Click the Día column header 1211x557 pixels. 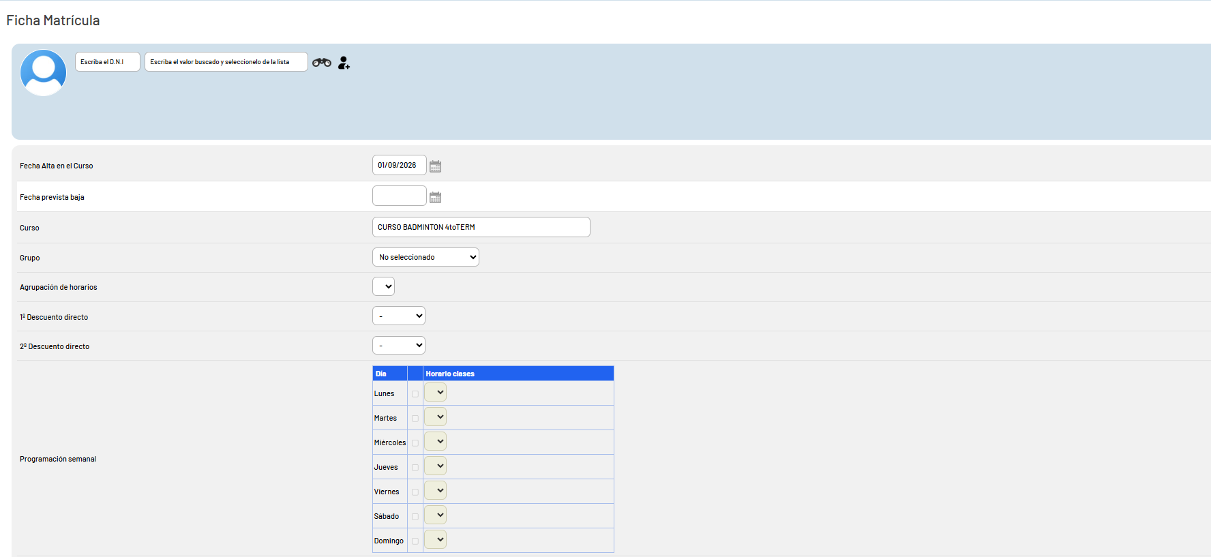(390, 374)
